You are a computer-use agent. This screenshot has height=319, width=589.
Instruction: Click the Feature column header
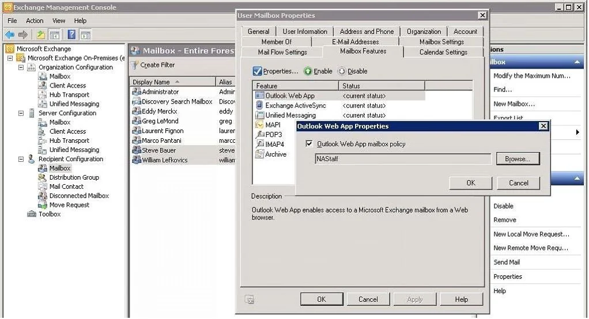click(x=296, y=86)
